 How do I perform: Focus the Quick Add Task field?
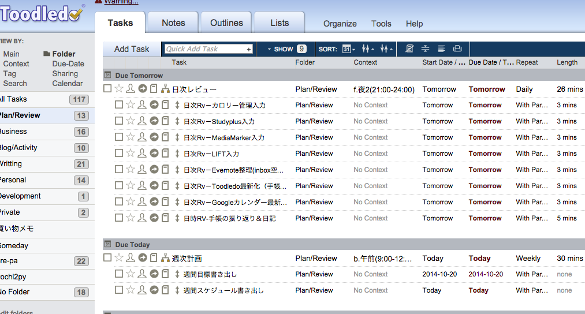click(x=205, y=49)
